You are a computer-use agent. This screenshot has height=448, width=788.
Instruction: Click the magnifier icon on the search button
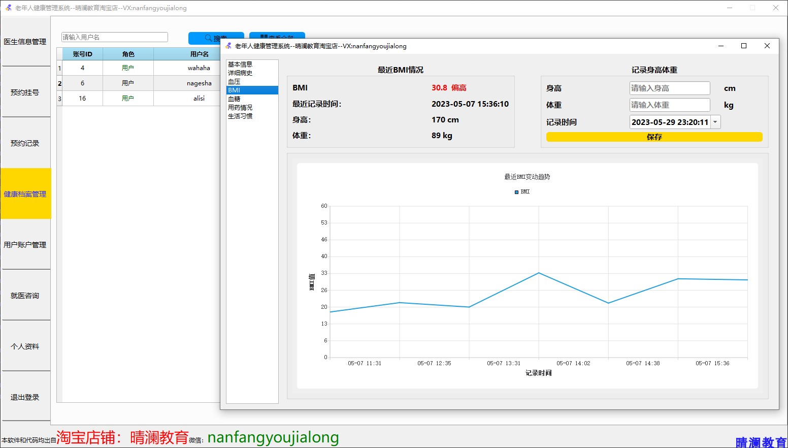pos(208,38)
